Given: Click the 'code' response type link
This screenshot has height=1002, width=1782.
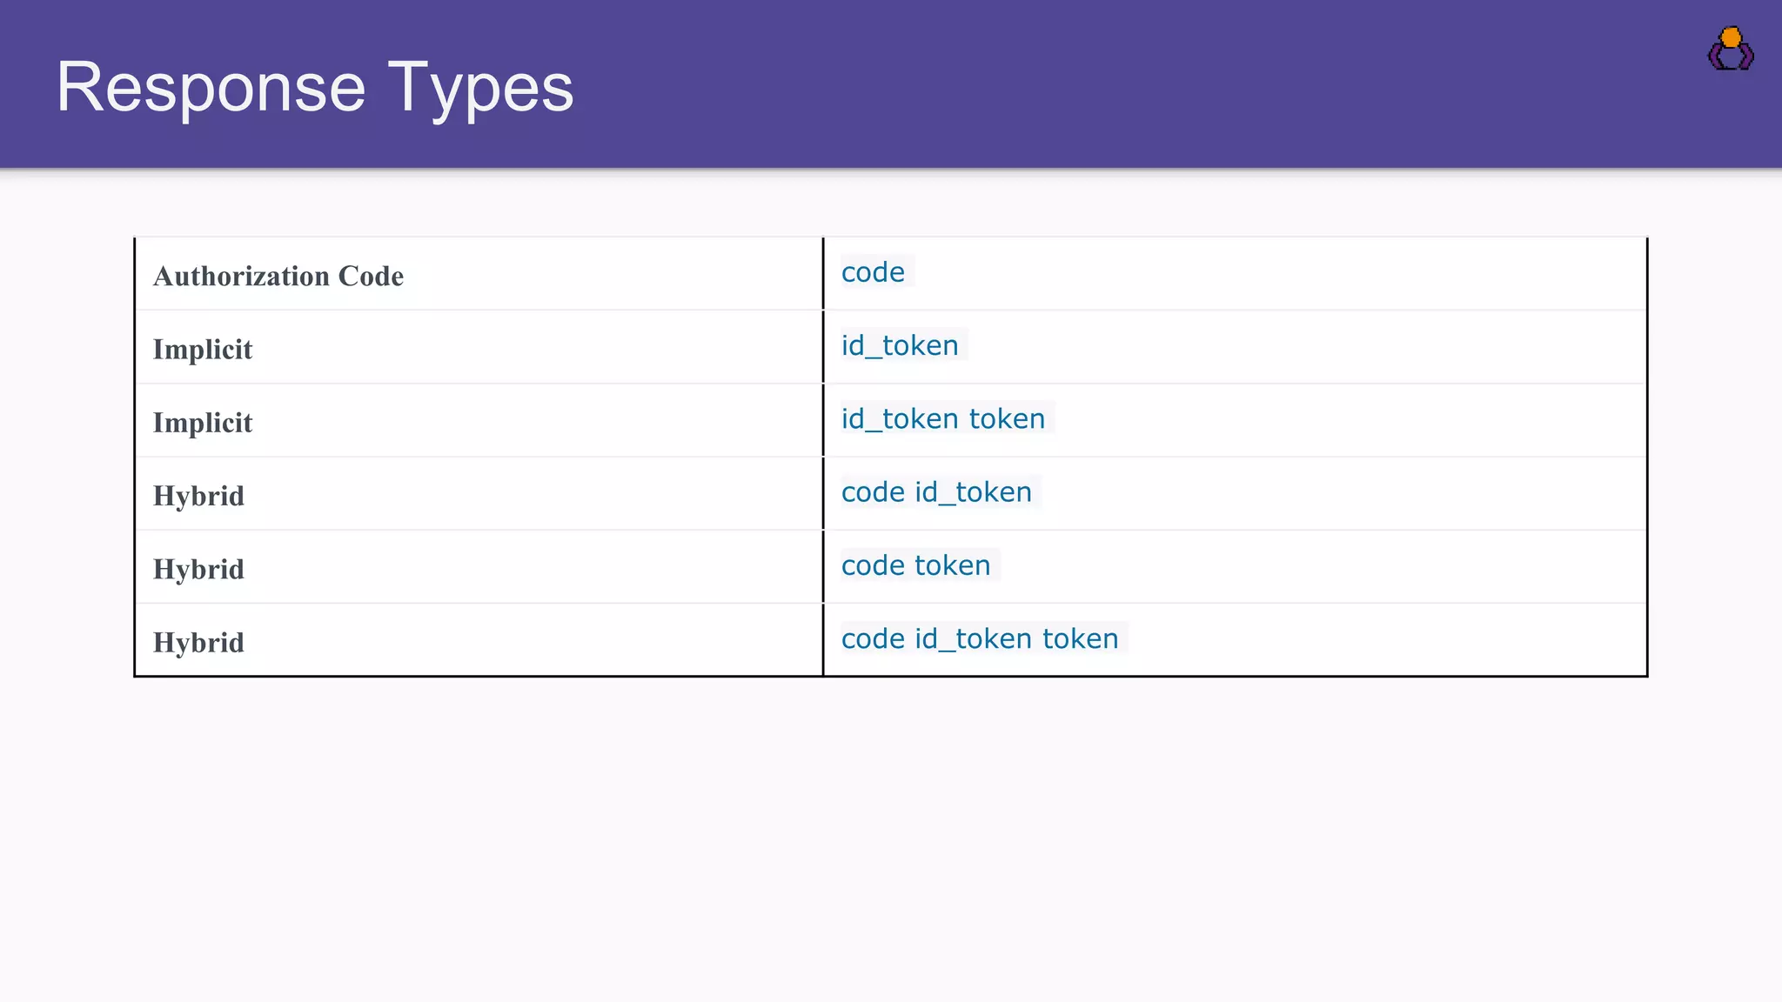Looking at the screenshot, I should [873, 272].
